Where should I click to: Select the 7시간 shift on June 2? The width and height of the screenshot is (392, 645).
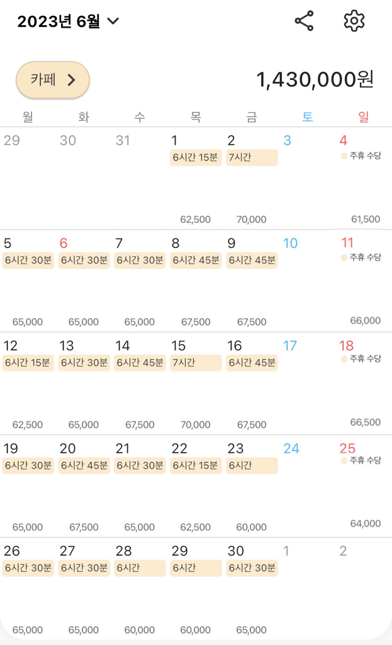pos(252,157)
